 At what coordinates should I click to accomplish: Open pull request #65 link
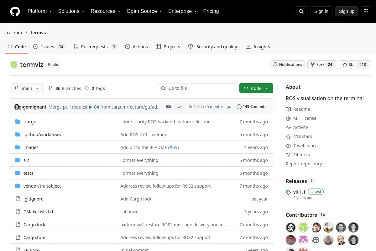[x=174, y=147]
